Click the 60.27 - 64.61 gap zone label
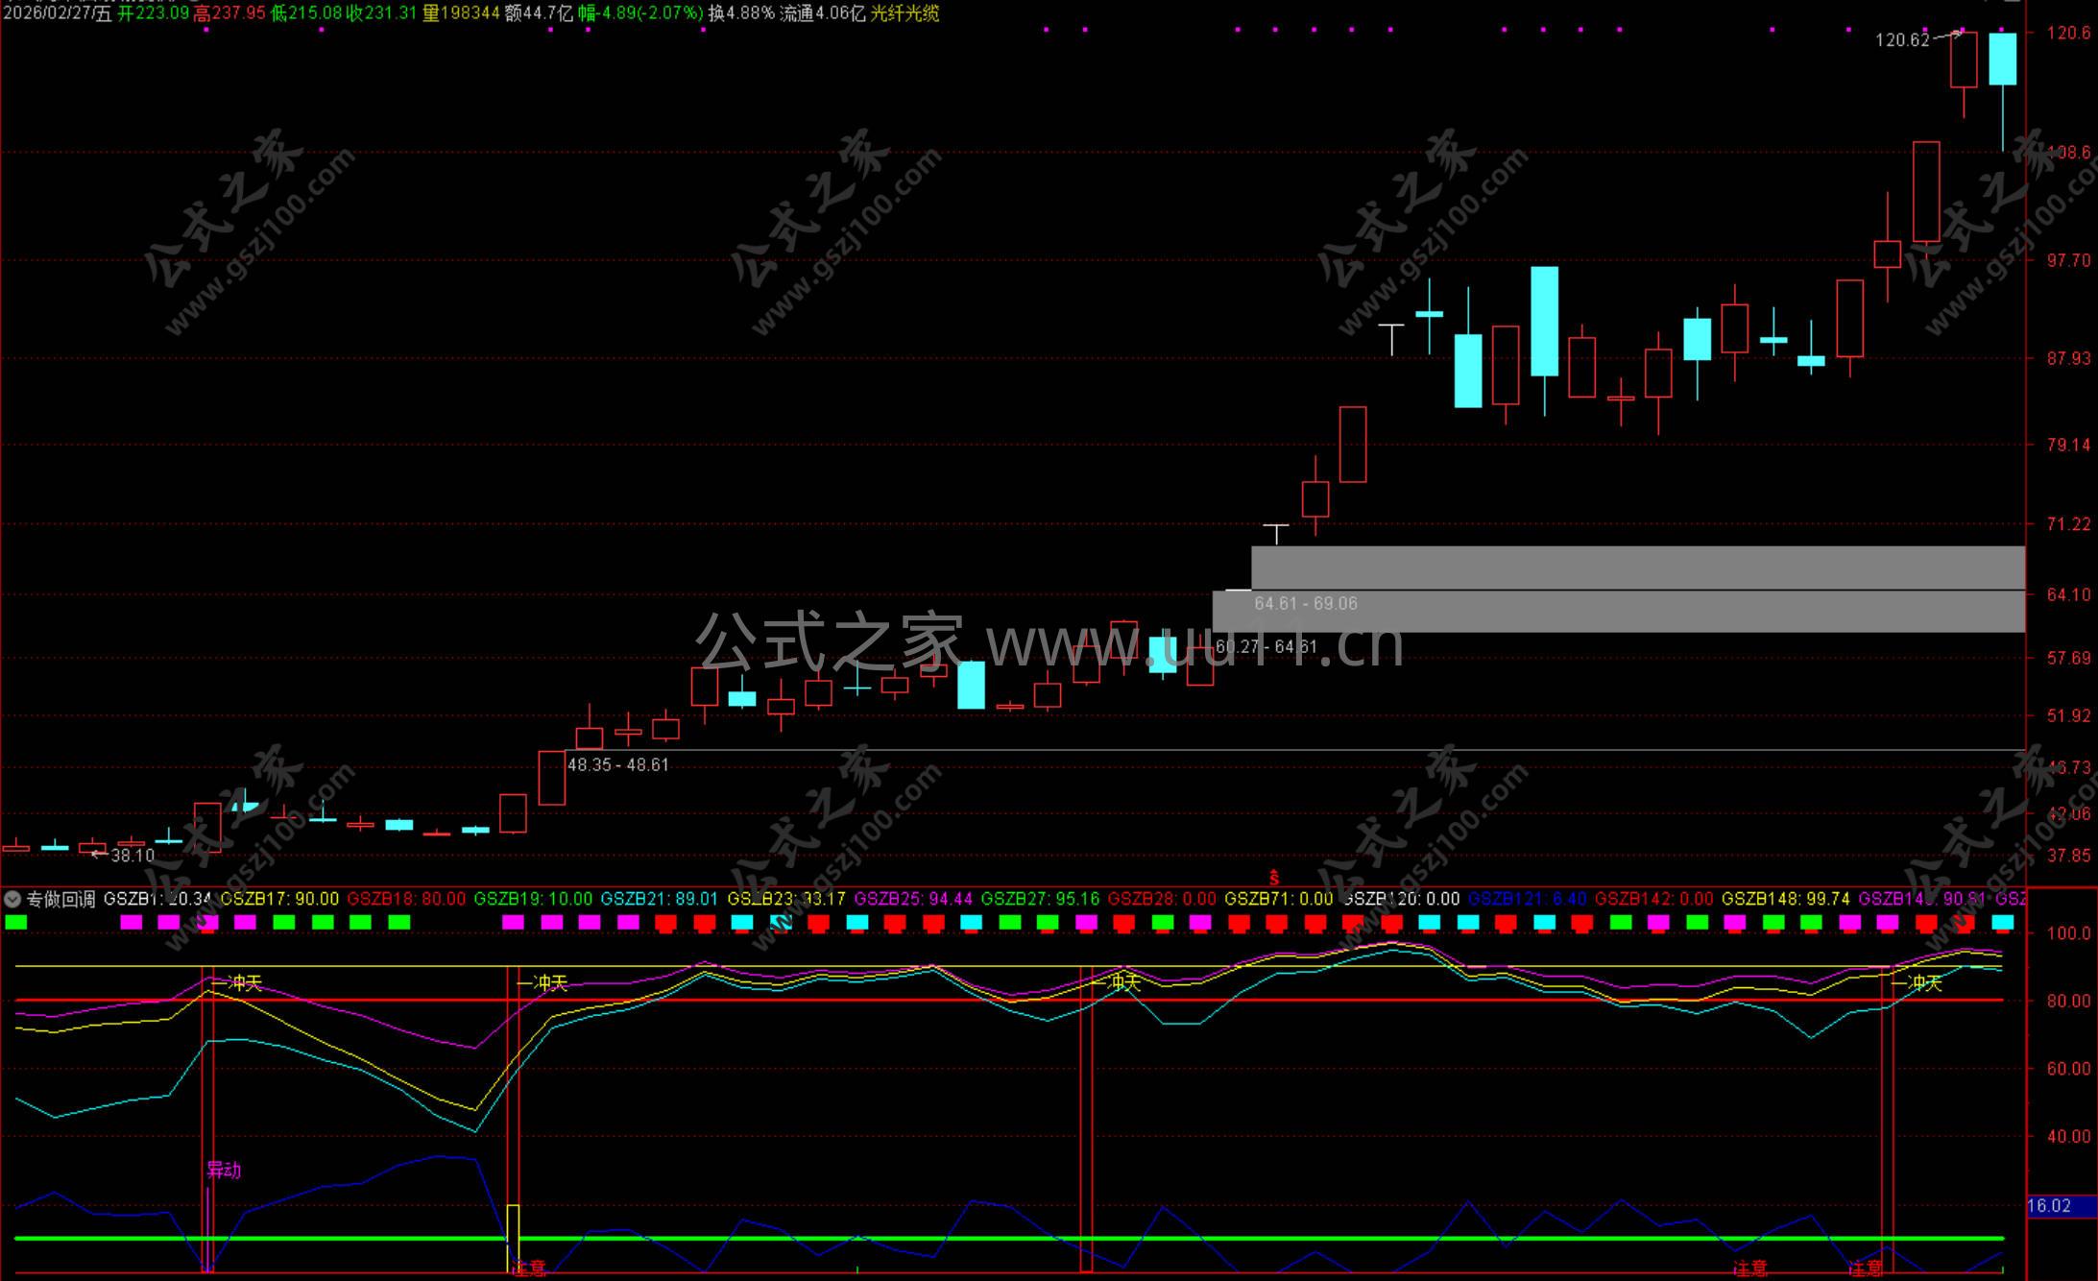Screen dimensions: 2098x1281 1266,646
